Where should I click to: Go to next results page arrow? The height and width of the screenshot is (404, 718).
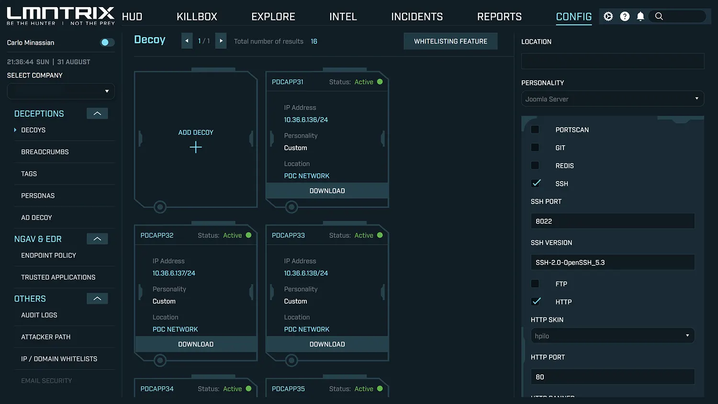point(221,41)
